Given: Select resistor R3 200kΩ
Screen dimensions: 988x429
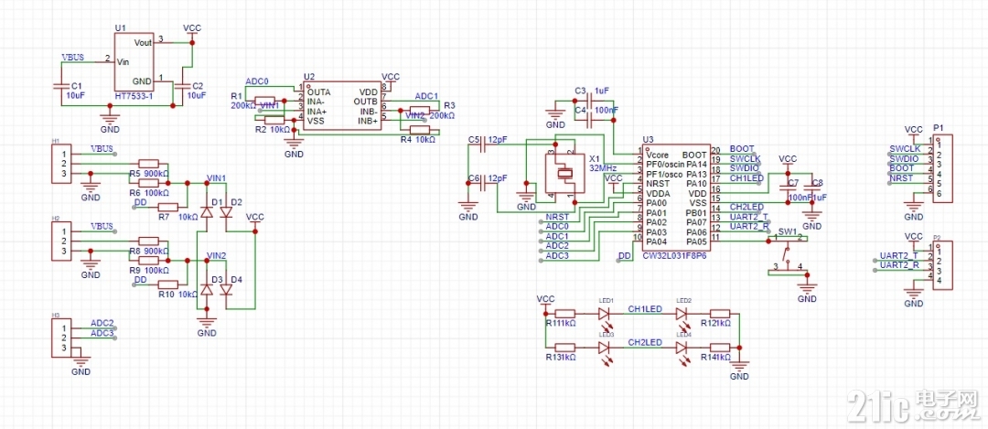Looking at the screenshot, I should [419, 111].
